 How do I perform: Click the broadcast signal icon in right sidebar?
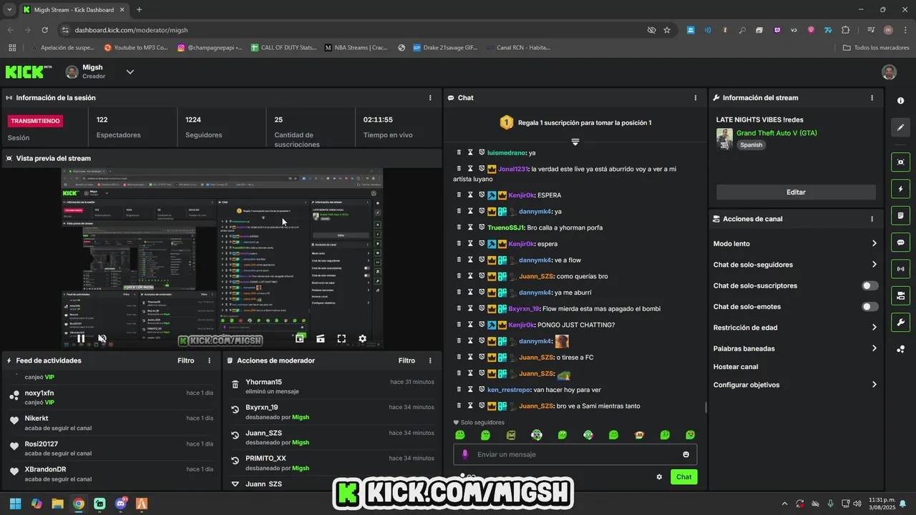tap(901, 269)
